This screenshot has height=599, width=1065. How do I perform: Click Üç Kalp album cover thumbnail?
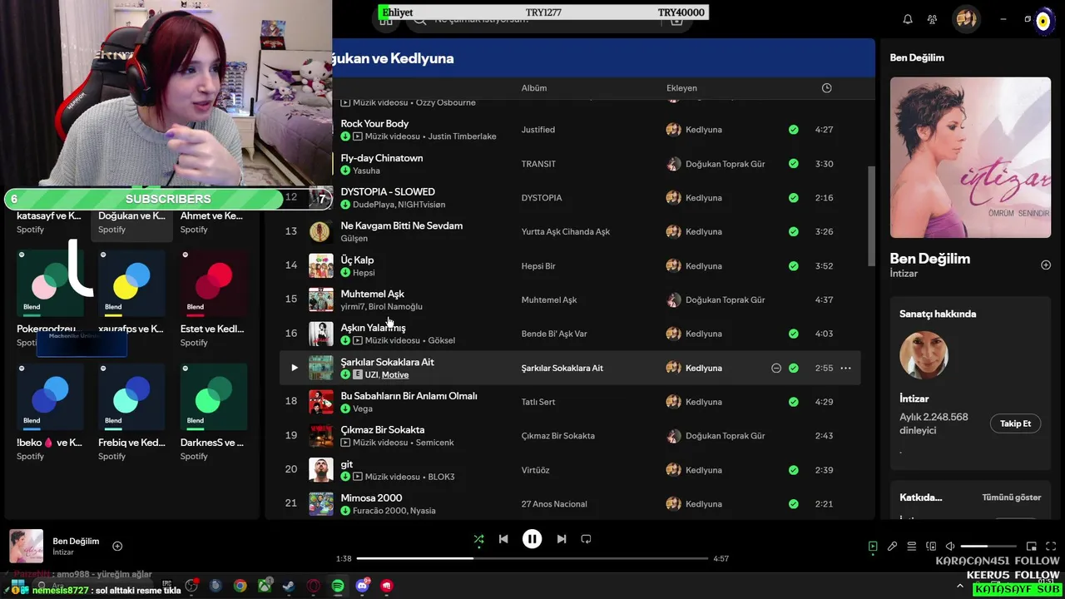[x=321, y=265]
